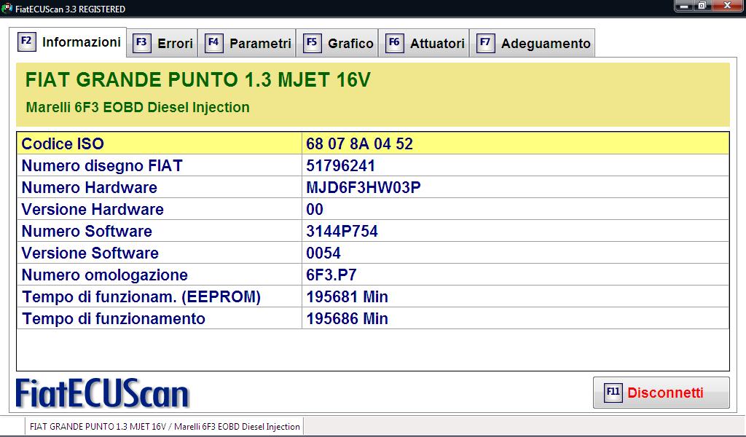746x437 pixels.
Task: Click the F2 key icon on Informazioni tab
Action: [27, 41]
